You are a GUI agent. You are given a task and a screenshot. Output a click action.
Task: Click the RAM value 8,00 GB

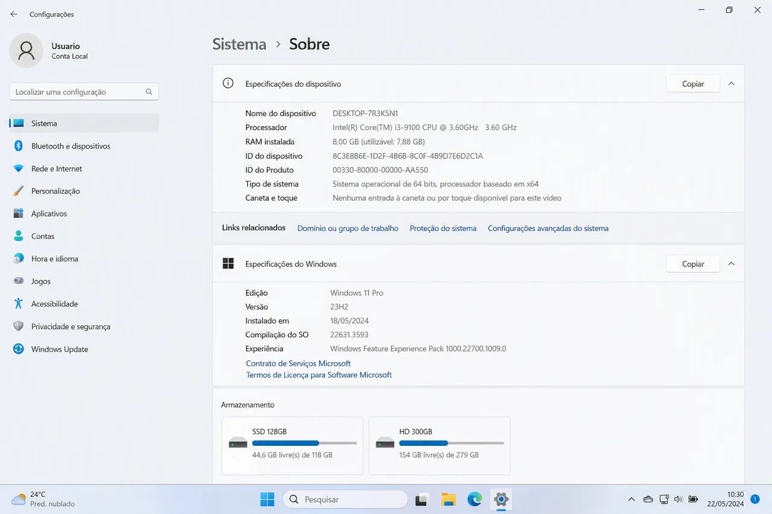(379, 142)
